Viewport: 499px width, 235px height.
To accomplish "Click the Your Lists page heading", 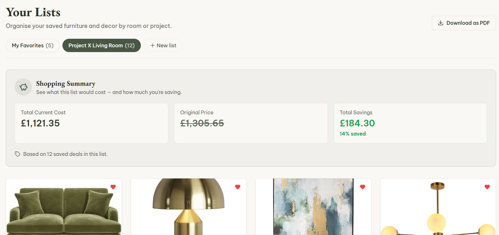I will (33, 12).
